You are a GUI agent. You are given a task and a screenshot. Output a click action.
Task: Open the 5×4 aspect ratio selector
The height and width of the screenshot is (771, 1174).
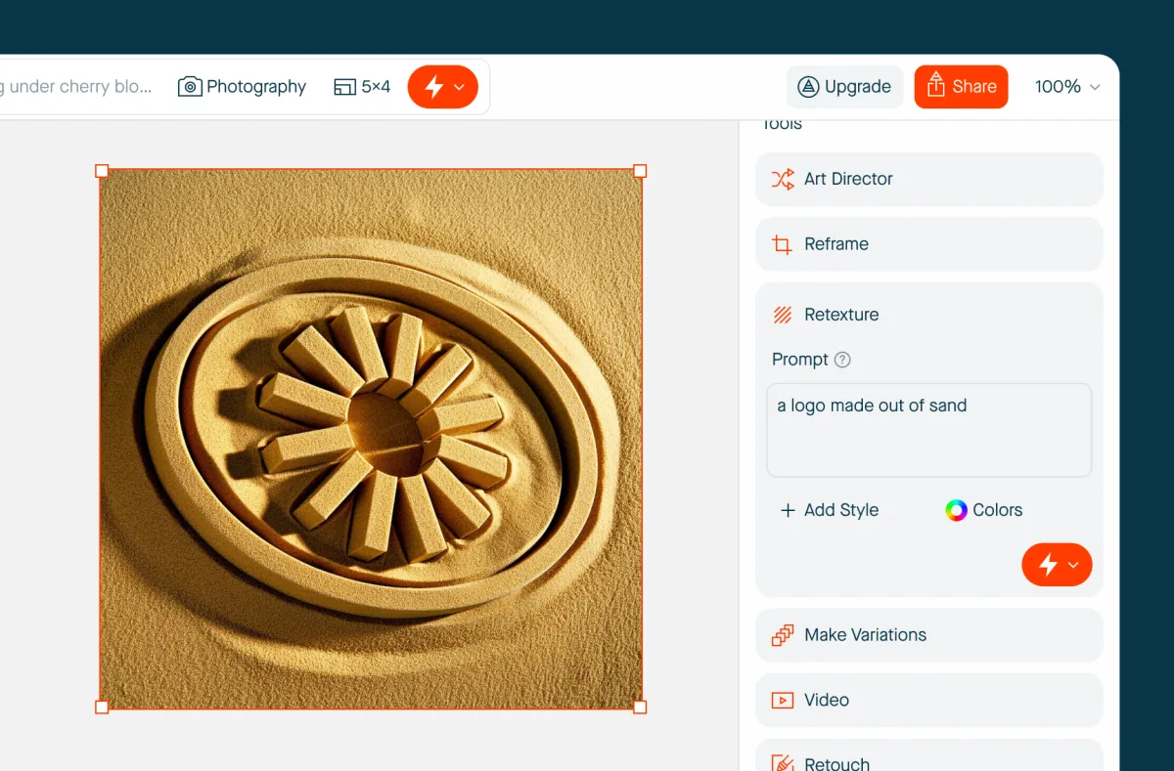(x=362, y=87)
